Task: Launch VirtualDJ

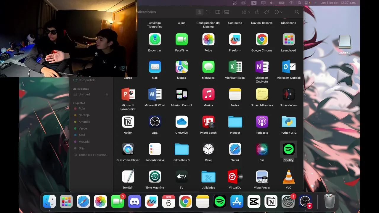Action: tap(235, 177)
